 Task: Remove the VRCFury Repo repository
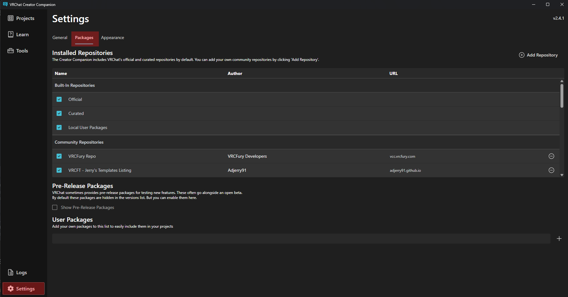coord(551,156)
